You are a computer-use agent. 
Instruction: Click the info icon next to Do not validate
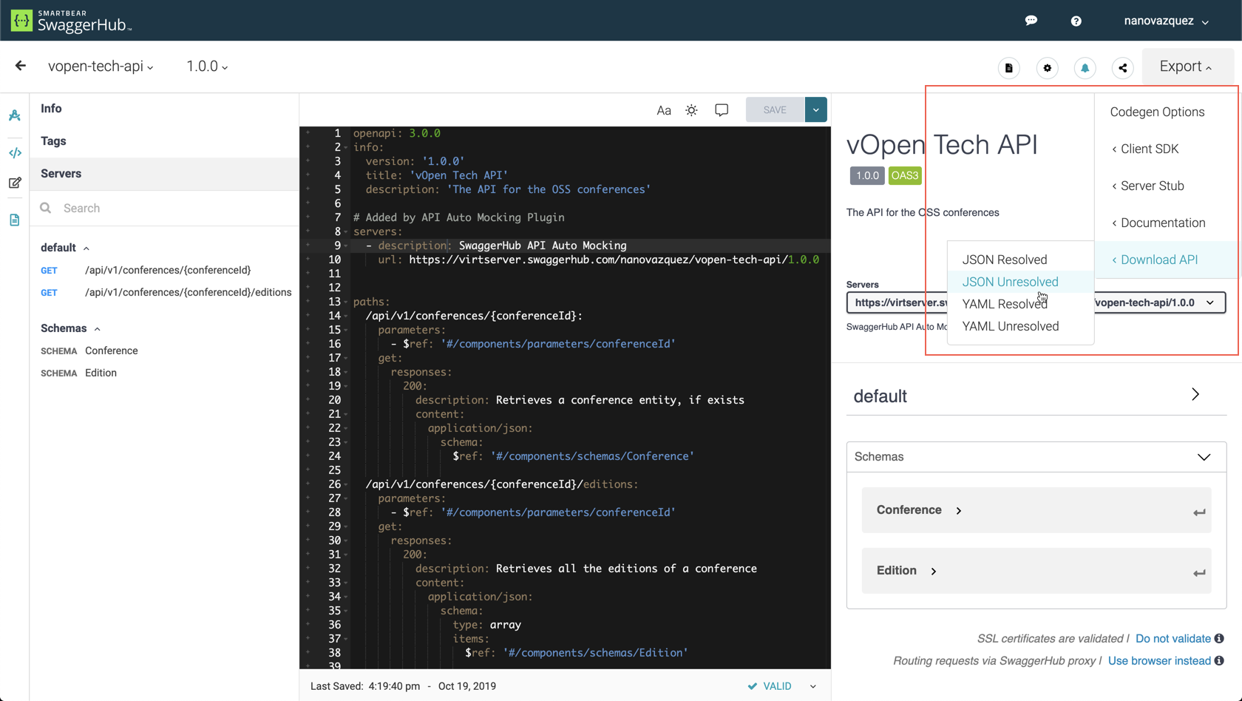(1219, 638)
